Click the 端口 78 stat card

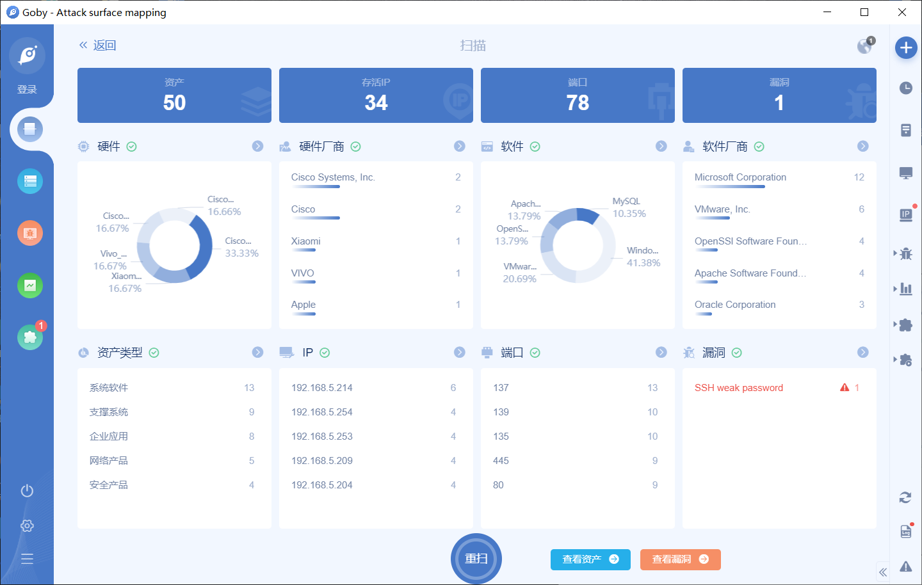578,95
